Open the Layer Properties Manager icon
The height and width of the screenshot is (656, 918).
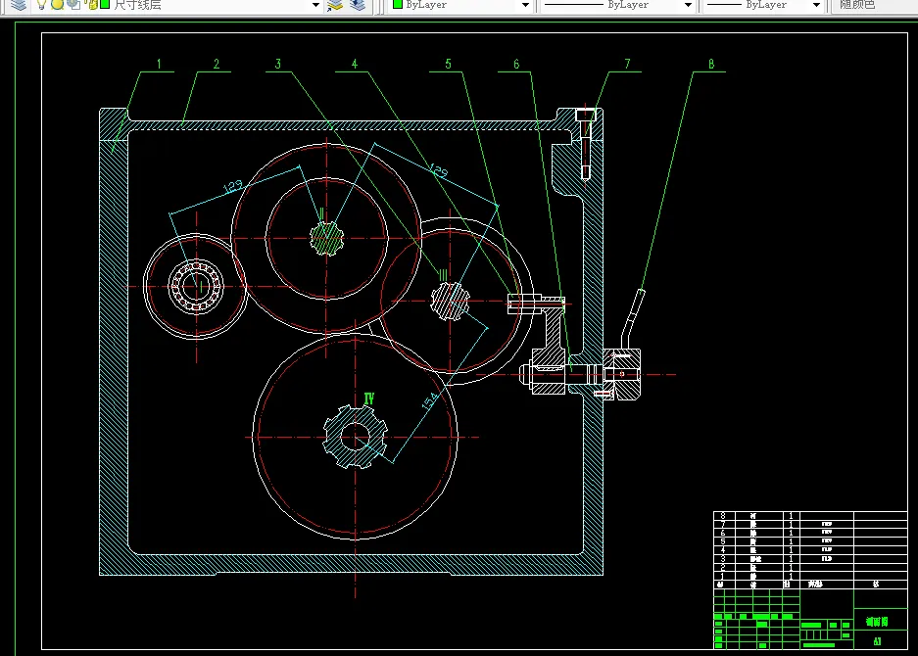(18, 5)
